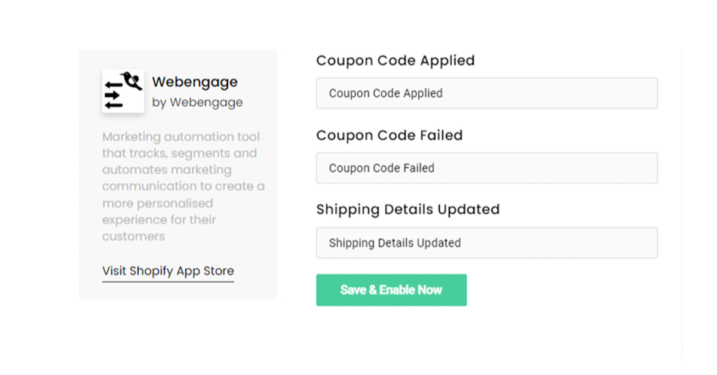Click "more personalised" in the app description
The image size is (717, 375).
pos(157,203)
